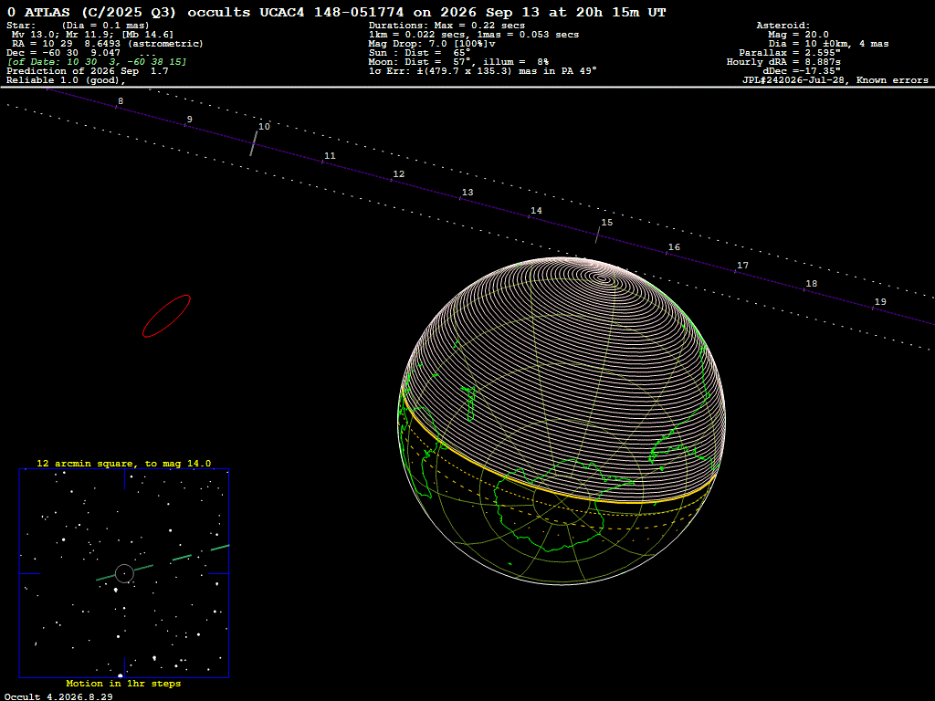935x701 pixels.
Task: Click hour marker 8 on the path
Action: tap(121, 101)
